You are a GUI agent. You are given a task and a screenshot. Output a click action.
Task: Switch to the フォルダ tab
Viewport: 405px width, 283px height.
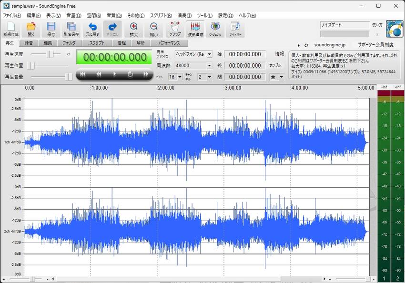[69, 43]
